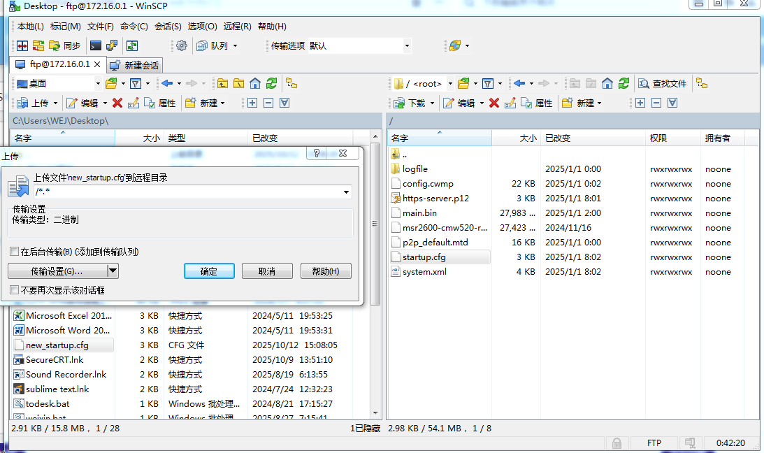The image size is (764, 453).
Task: Click the remote panel Download (下载) button
Action: pyautogui.click(x=410, y=103)
